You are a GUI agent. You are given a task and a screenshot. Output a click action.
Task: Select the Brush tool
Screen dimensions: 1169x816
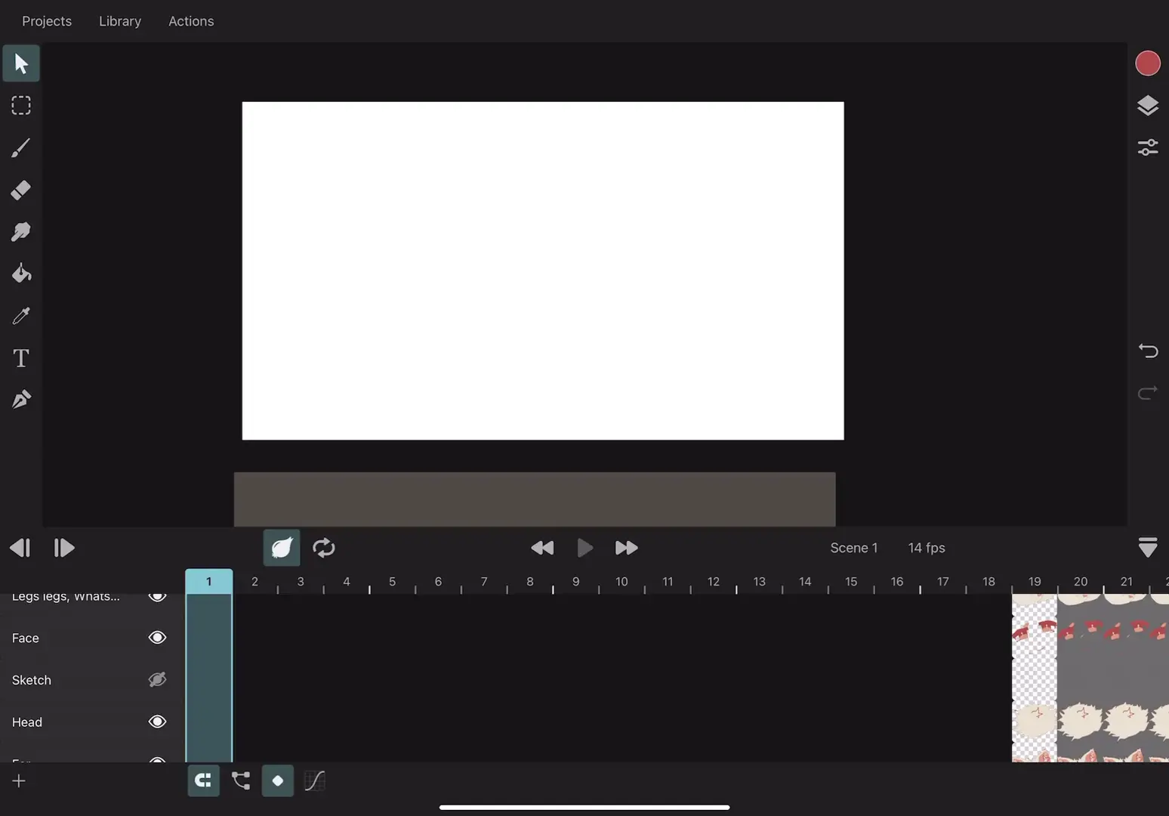(20, 147)
